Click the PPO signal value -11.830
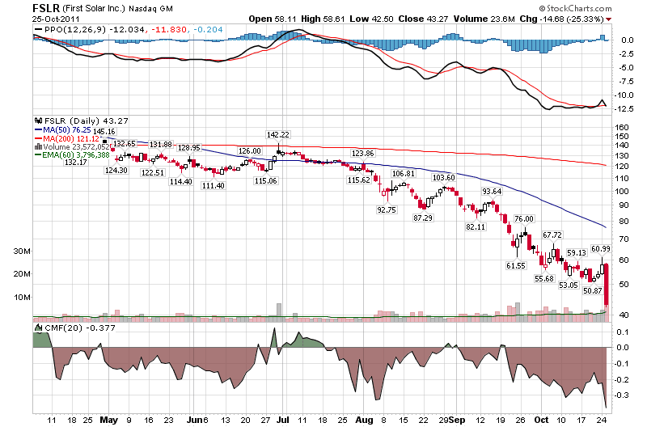Screen dimensions: 647x427 tap(169, 30)
